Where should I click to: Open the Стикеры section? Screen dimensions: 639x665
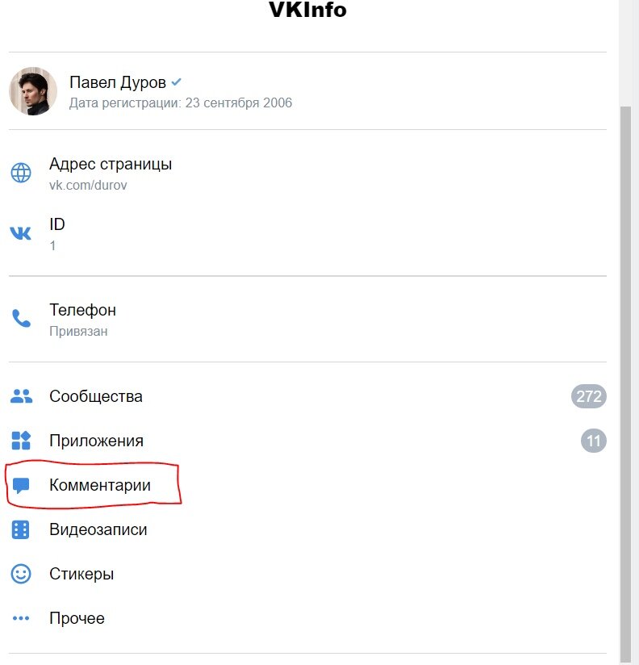click(307, 574)
